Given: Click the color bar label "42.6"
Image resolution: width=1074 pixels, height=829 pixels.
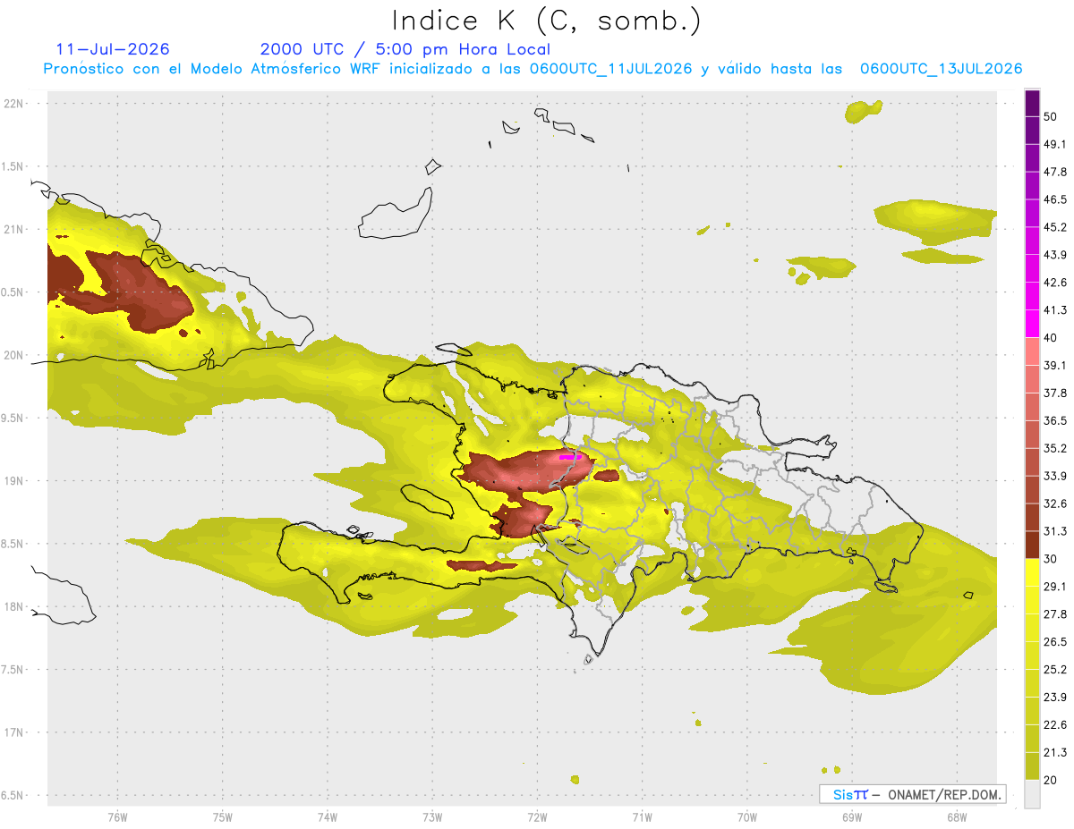Looking at the screenshot, I should 1055,283.
